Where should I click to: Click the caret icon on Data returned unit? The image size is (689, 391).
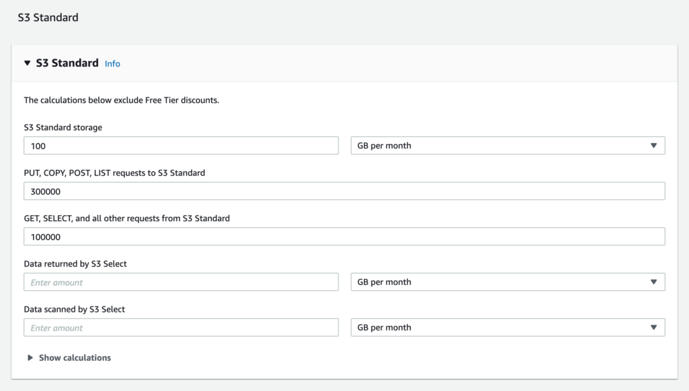click(x=653, y=282)
